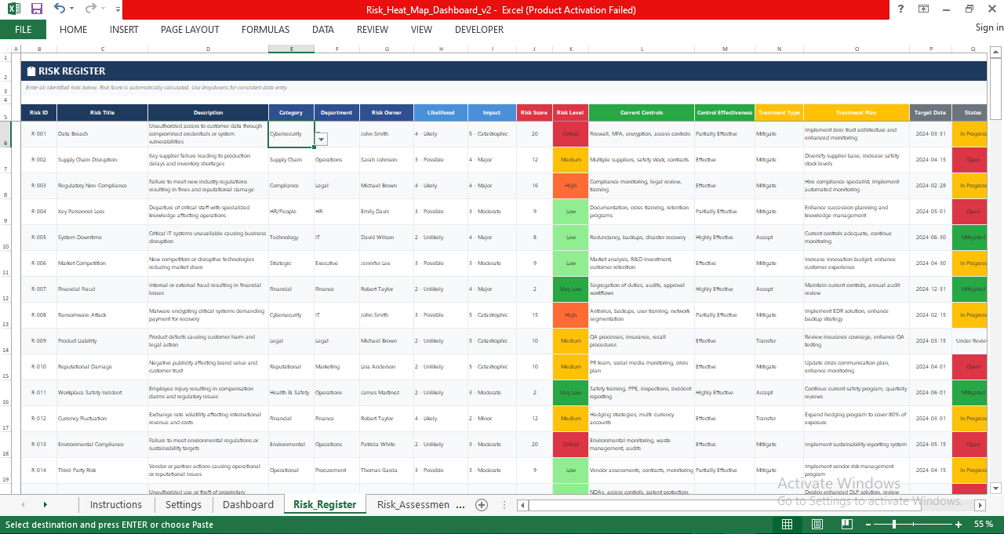Click the sheet tabs scroll-right arrow
Image resolution: width=1004 pixels, height=534 pixels.
pos(45,505)
